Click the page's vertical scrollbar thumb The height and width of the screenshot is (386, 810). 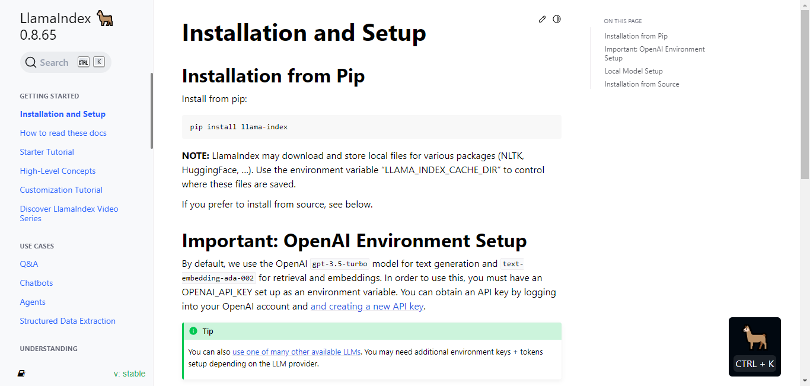pos(805,94)
